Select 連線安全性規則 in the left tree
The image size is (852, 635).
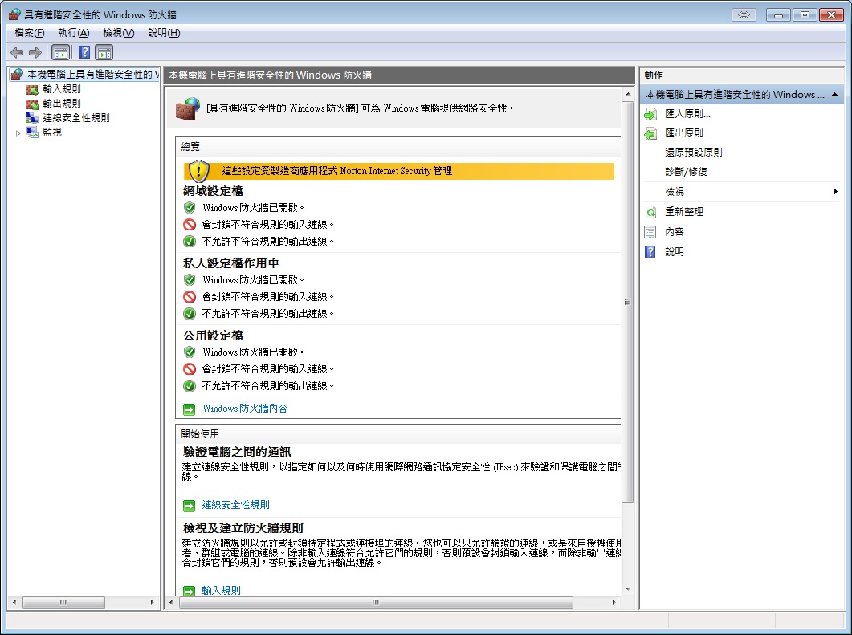pos(76,118)
